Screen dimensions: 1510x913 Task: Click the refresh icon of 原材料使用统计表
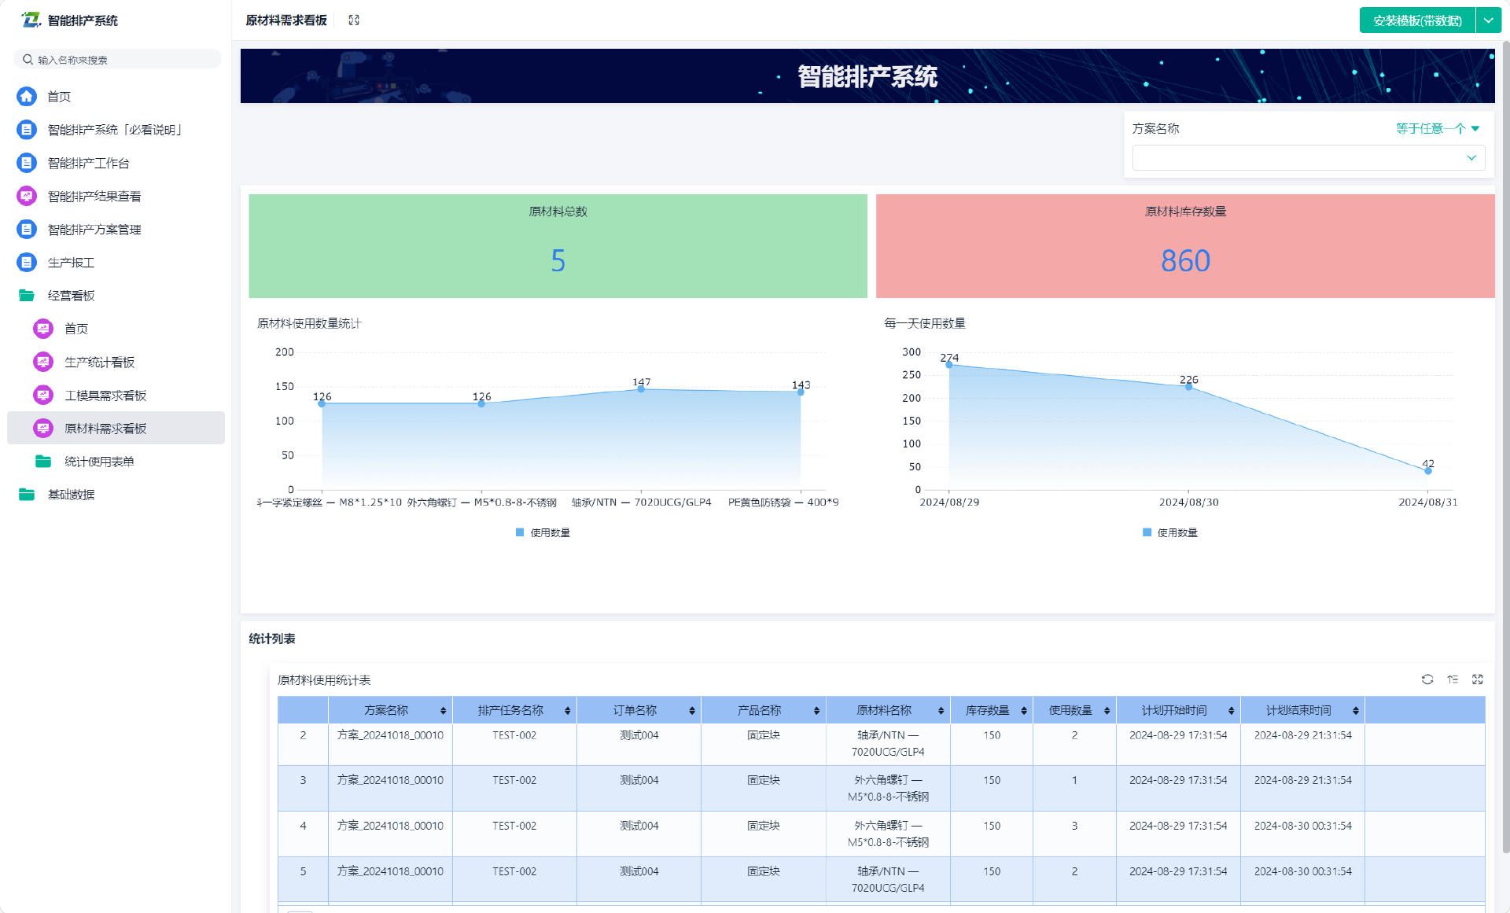(1427, 679)
